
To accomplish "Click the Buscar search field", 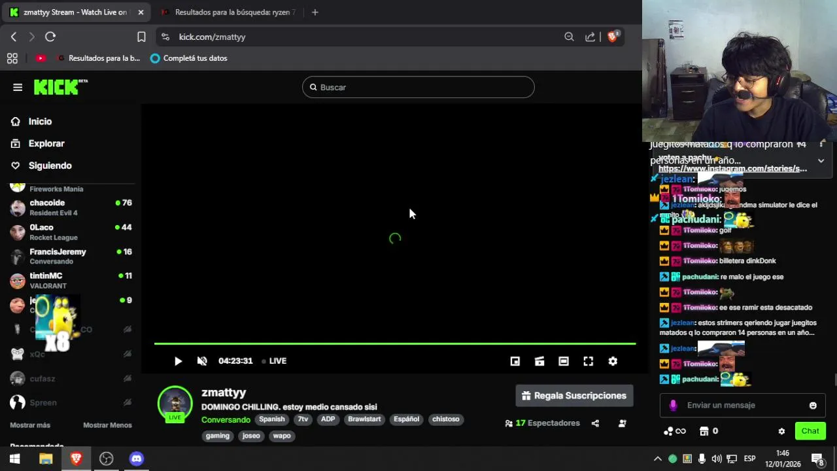I will point(418,87).
